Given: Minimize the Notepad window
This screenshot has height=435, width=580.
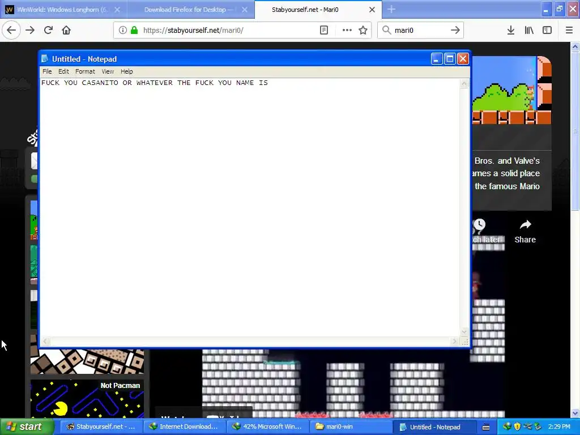Looking at the screenshot, I should tap(437, 58).
